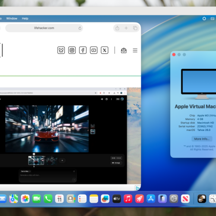This screenshot has height=216, width=216.
Task: Click the plus add-clip button in embedded timeline
Action: [x=62, y=160]
